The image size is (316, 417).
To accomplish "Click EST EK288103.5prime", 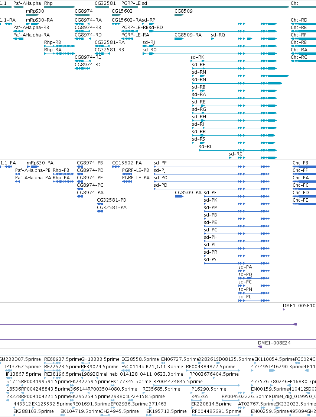I will pos(33,411).
